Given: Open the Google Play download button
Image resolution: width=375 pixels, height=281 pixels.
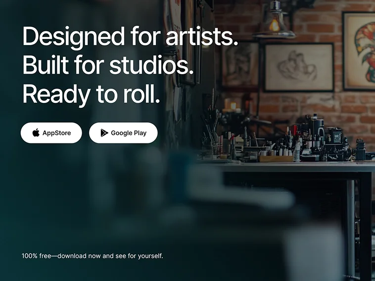Looking at the screenshot, I should [123, 133].
